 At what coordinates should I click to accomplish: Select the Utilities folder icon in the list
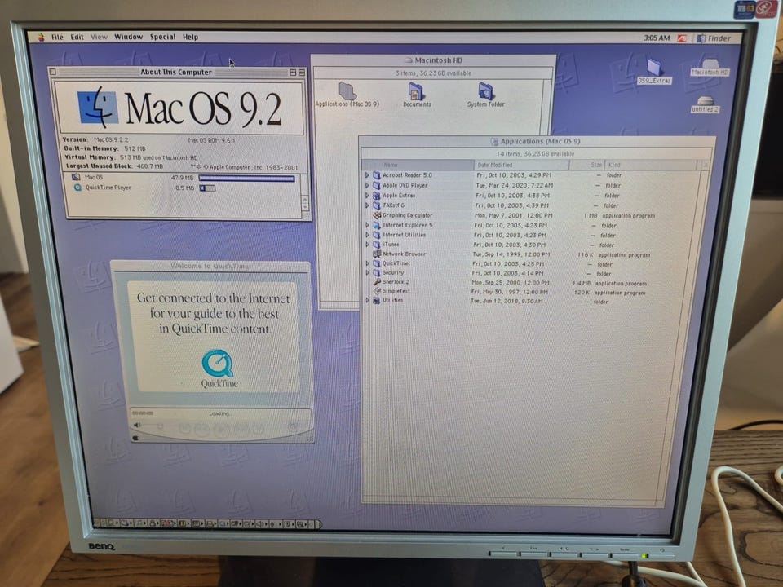(377, 301)
